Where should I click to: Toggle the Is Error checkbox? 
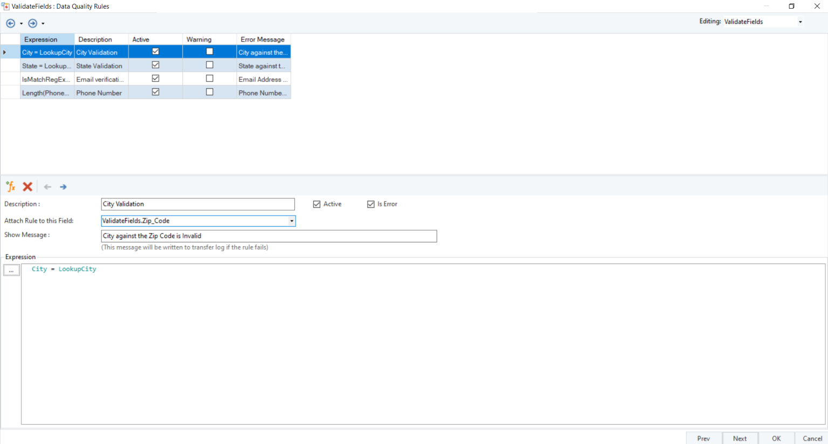[371, 204]
